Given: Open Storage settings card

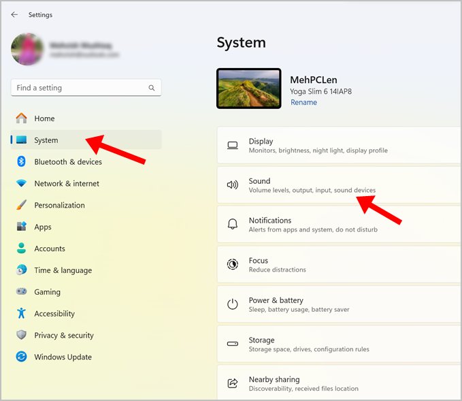Looking at the screenshot, I should tap(339, 344).
